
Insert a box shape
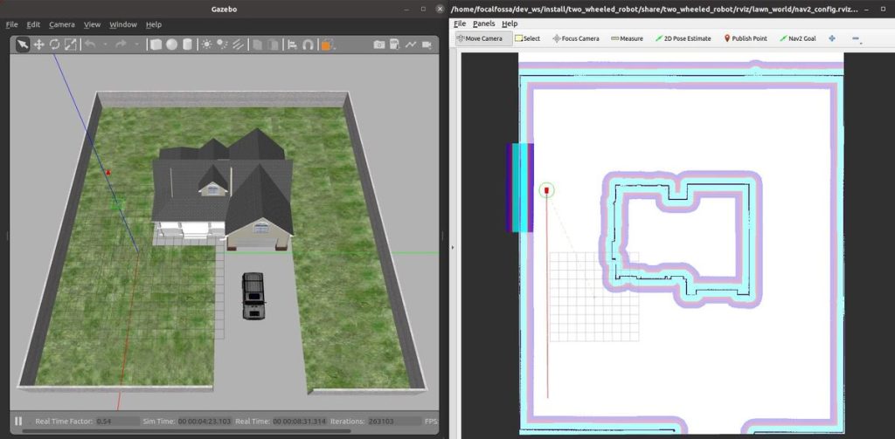point(156,44)
